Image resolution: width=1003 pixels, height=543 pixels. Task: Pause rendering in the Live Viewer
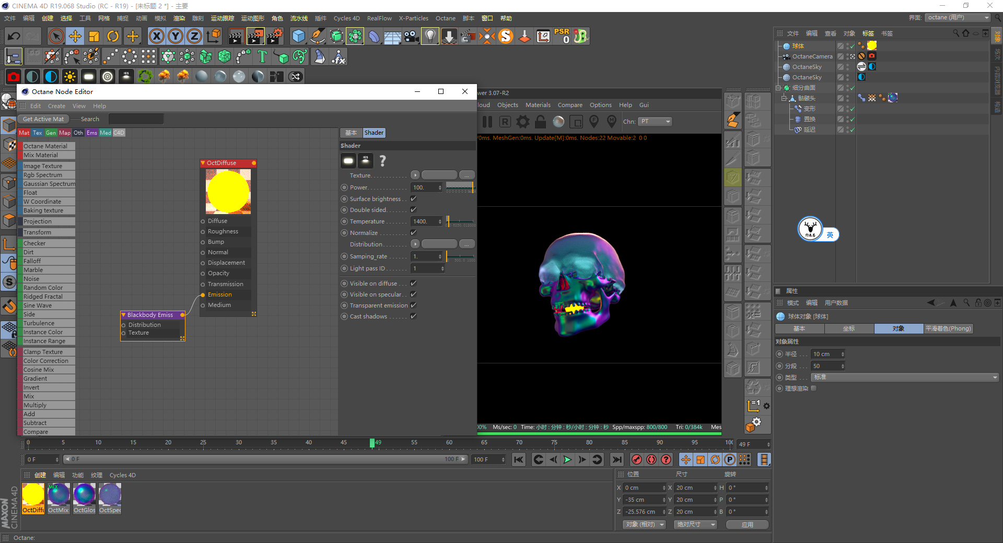[487, 122]
